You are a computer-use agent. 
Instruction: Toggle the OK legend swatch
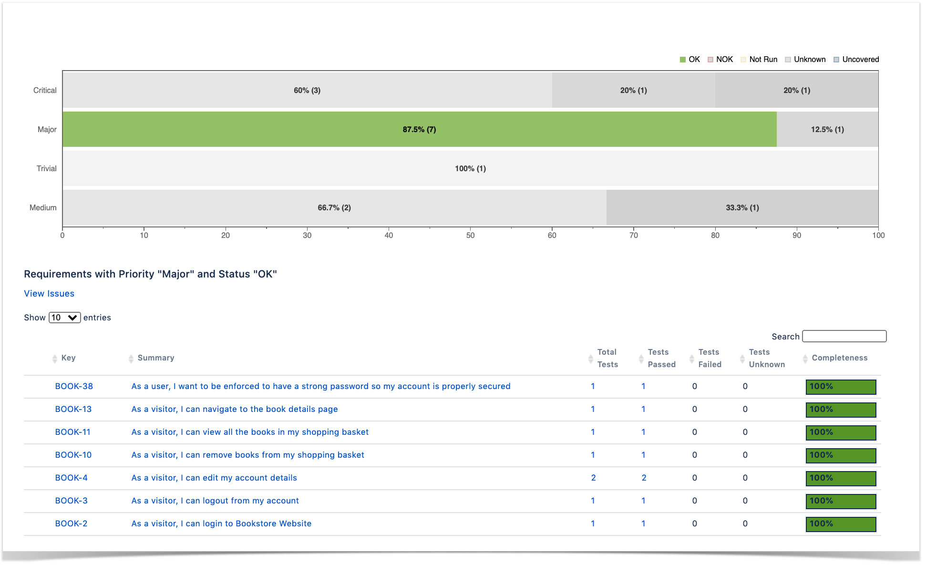pos(682,60)
